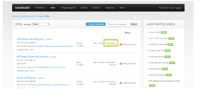Open the Add & Edit Content video link
The image size is (200, 106).
click(157, 75)
